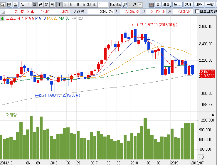
Task: Switch to minute (분) chart
Action: coord(46,5)
